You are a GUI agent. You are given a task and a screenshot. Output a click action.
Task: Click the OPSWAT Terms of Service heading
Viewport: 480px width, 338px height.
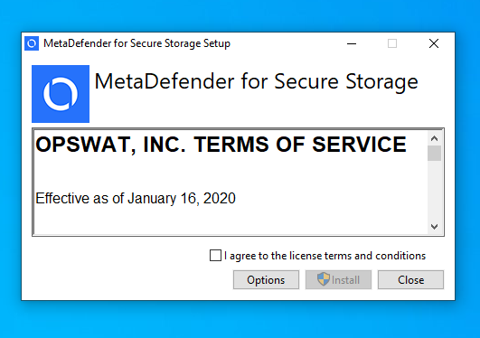pyautogui.click(x=221, y=145)
